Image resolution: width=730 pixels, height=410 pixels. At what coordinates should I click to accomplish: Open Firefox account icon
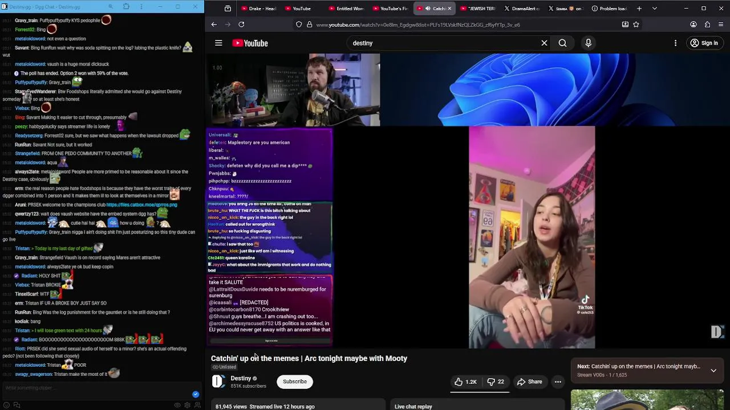(x=693, y=24)
